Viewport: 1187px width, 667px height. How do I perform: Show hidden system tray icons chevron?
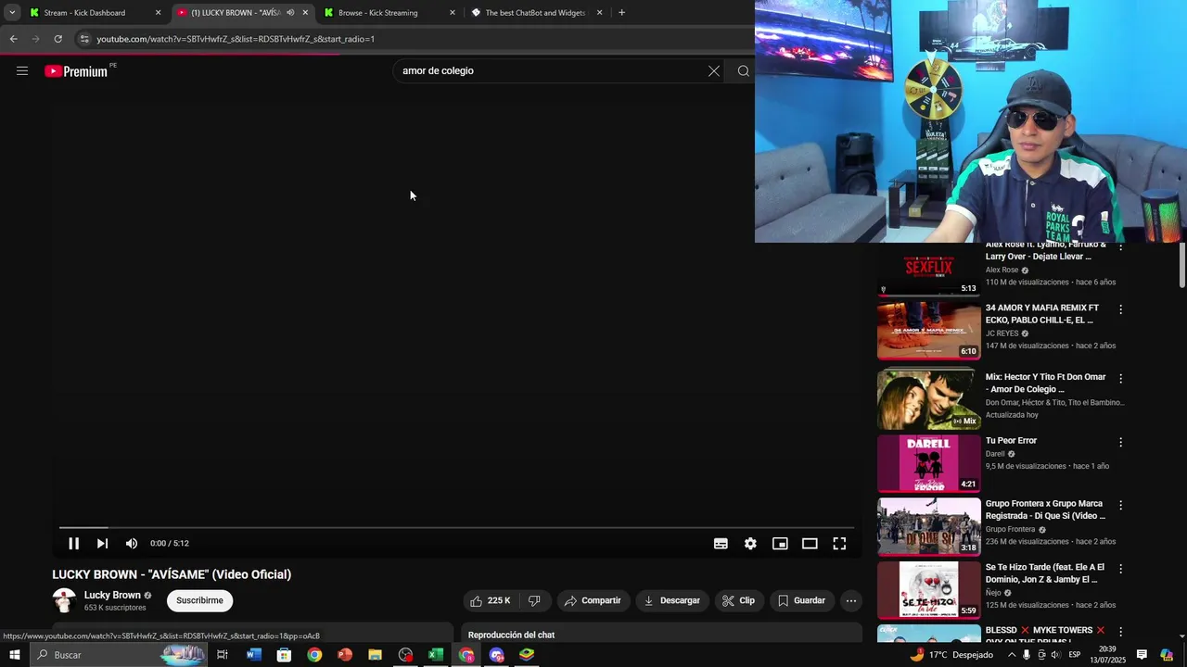(1011, 655)
